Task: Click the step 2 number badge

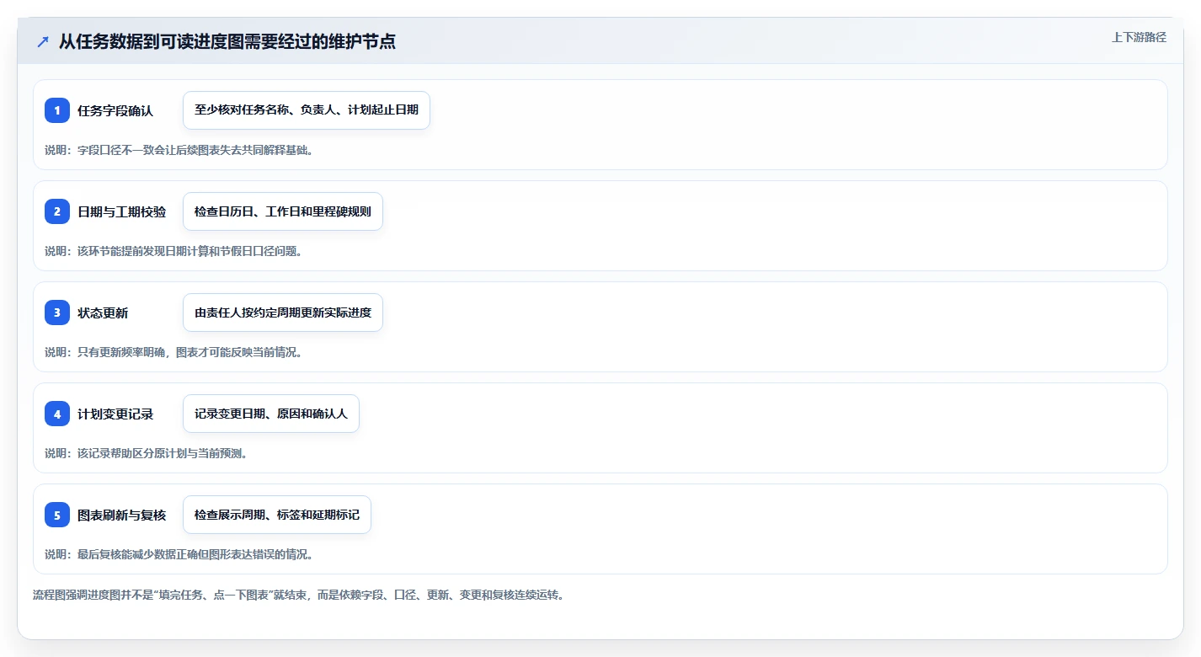Action: click(57, 211)
